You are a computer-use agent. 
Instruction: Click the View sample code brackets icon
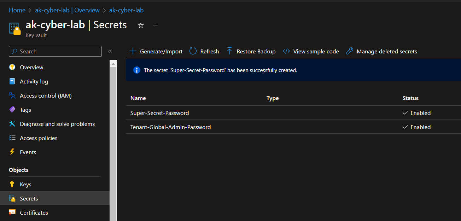coord(286,51)
